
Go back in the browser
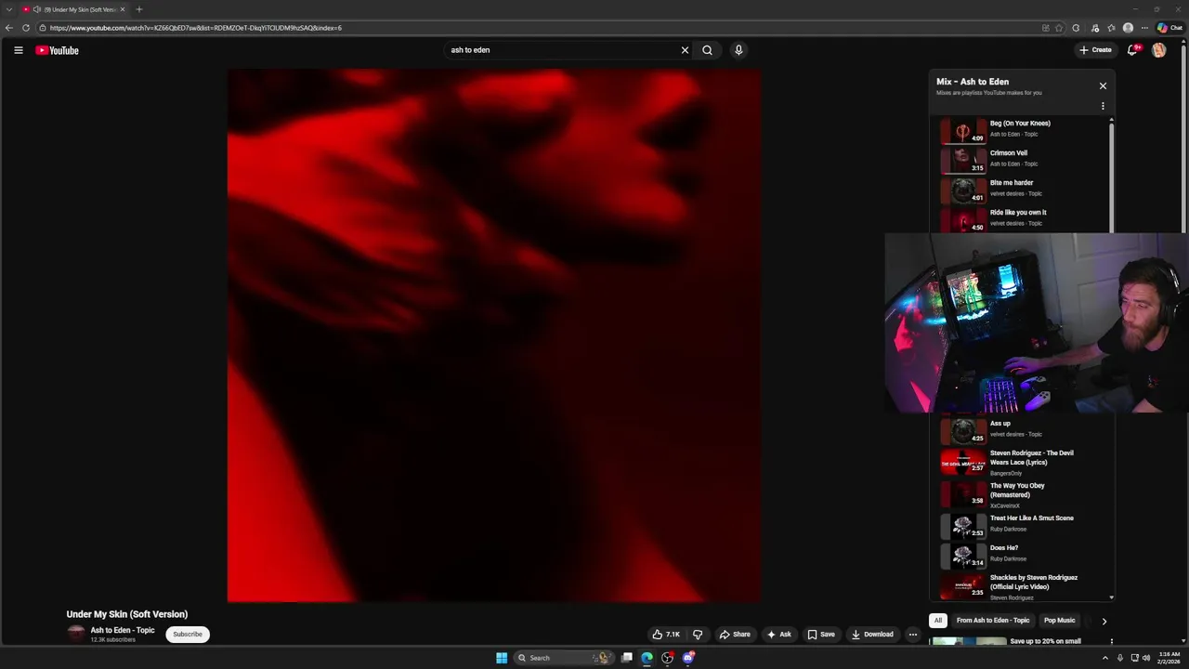pos(9,28)
